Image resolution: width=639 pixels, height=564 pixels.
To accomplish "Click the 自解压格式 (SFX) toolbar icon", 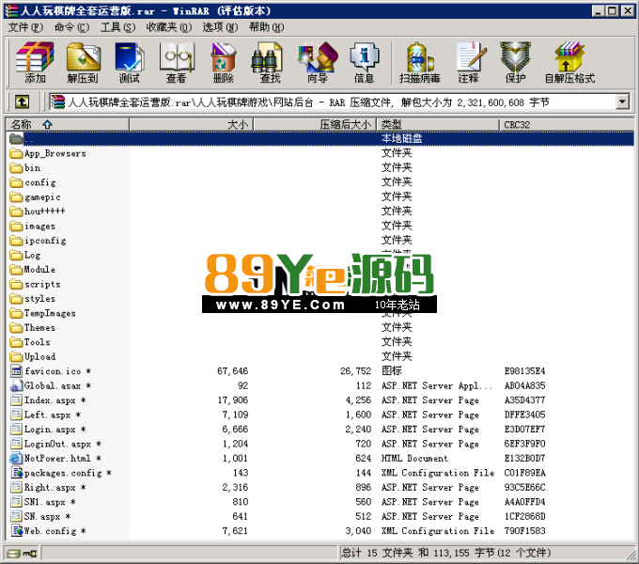I will pyautogui.click(x=569, y=62).
